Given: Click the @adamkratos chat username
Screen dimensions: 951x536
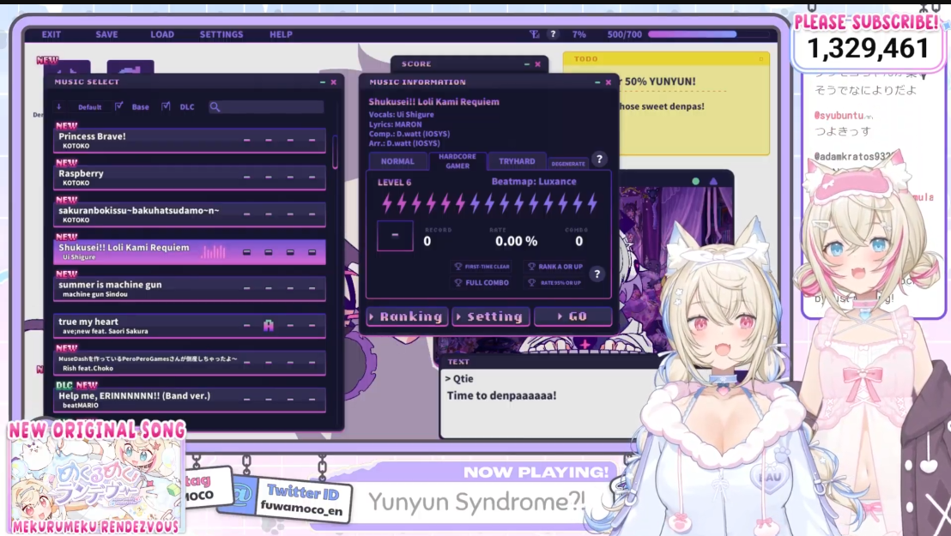Looking at the screenshot, I should 852,156.
